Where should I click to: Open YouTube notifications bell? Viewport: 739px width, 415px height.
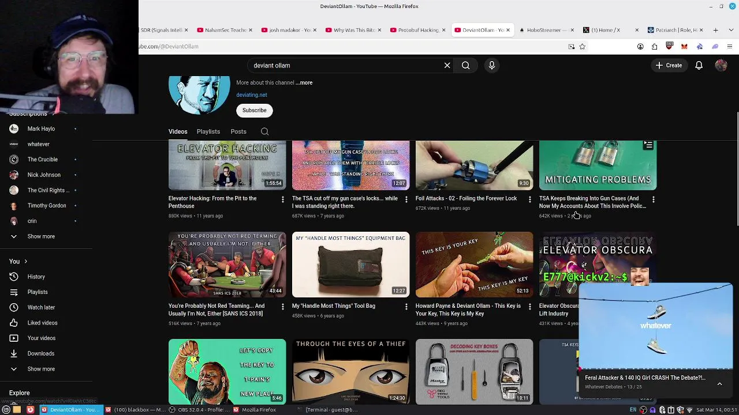[699, 65]
